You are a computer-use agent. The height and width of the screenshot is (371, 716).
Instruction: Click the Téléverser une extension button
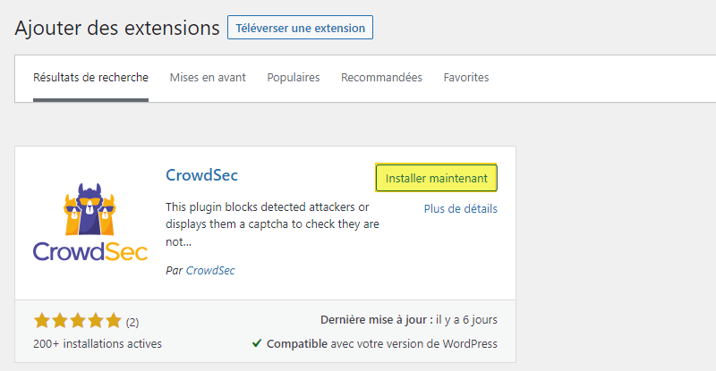300,28
